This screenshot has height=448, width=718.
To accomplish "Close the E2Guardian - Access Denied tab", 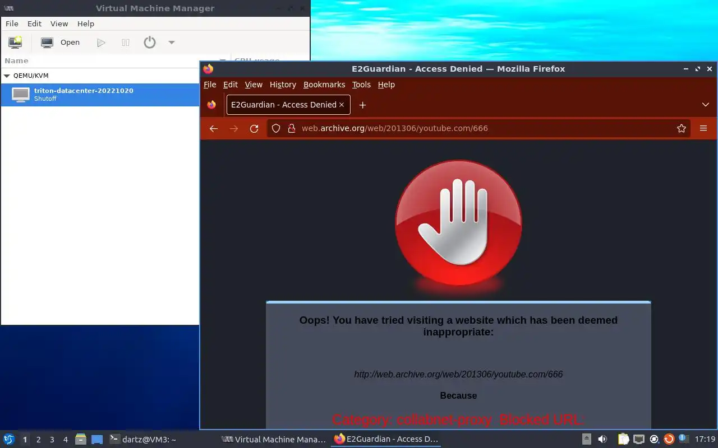I will point(342,105).
